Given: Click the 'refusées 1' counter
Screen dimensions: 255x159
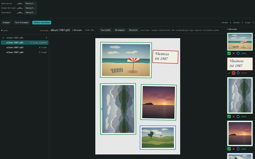Looking at the screenshot, I should (238, 23).
